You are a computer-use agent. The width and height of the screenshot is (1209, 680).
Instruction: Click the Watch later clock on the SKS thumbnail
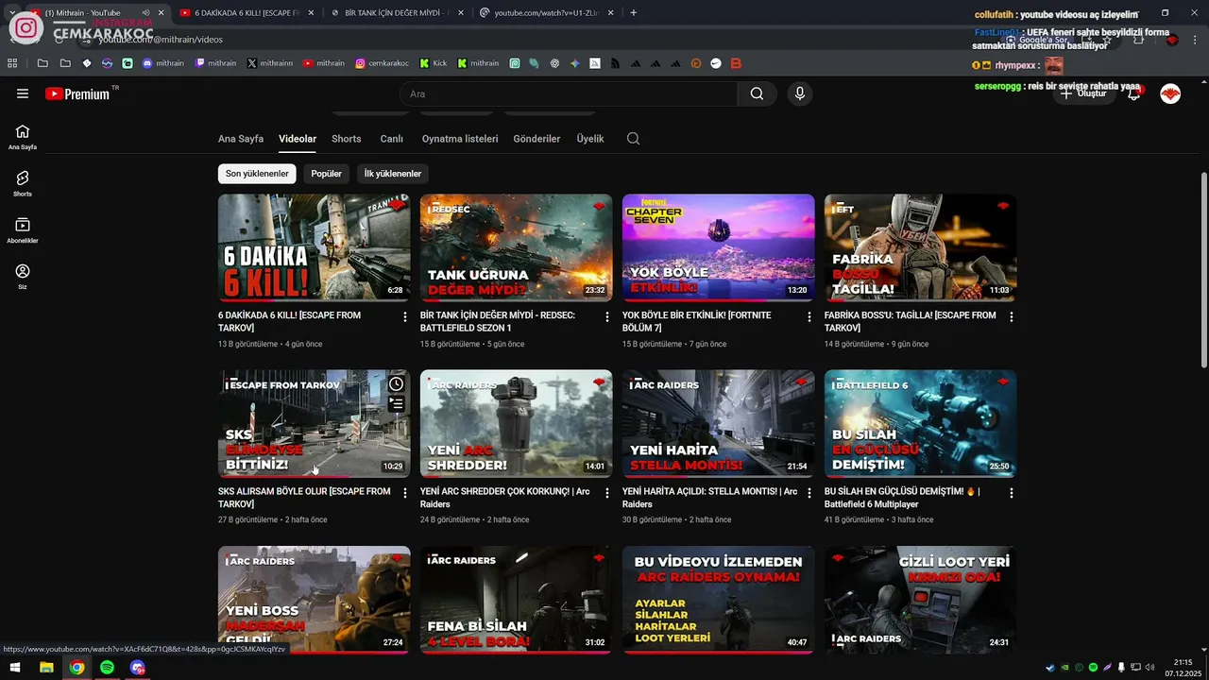coord(397,383)
